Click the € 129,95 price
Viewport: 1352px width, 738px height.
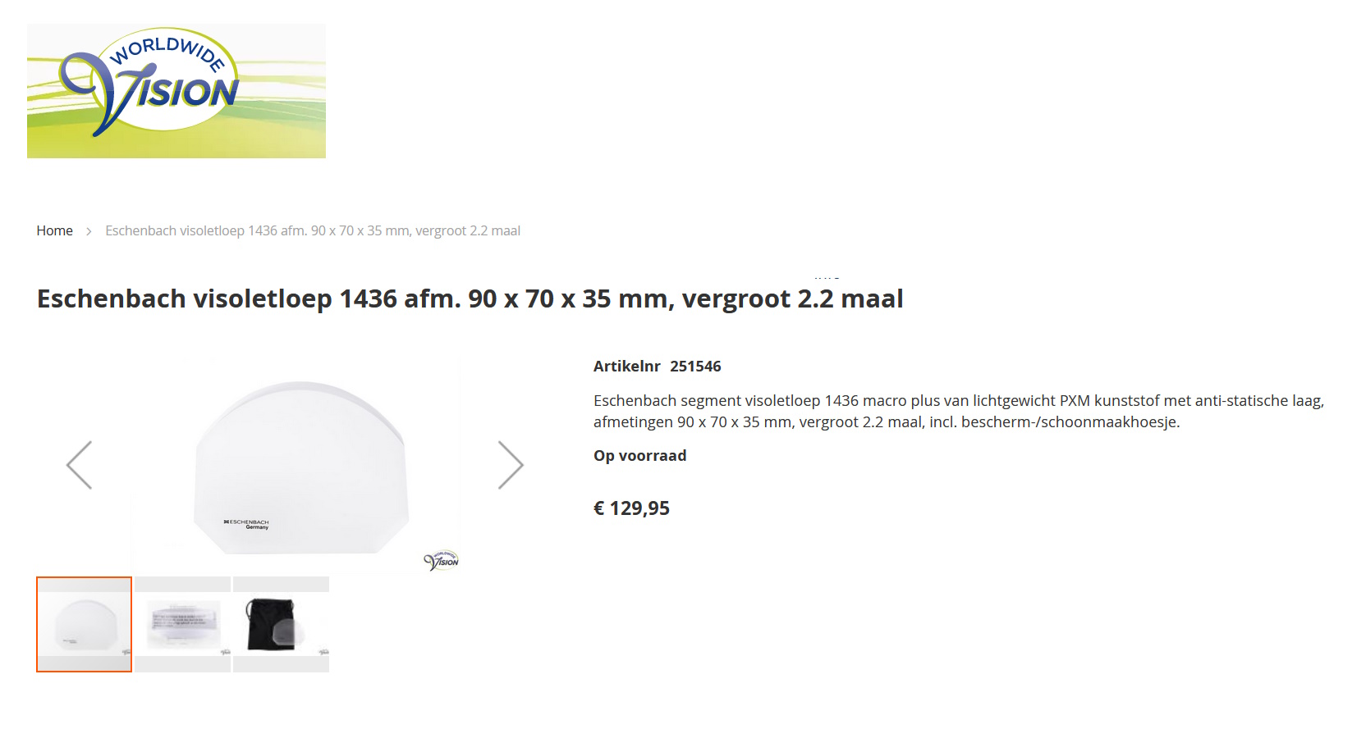click(x=631, y=508)
